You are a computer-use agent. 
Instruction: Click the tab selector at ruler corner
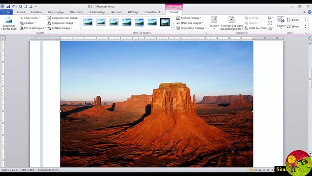(x=3, y=38)
